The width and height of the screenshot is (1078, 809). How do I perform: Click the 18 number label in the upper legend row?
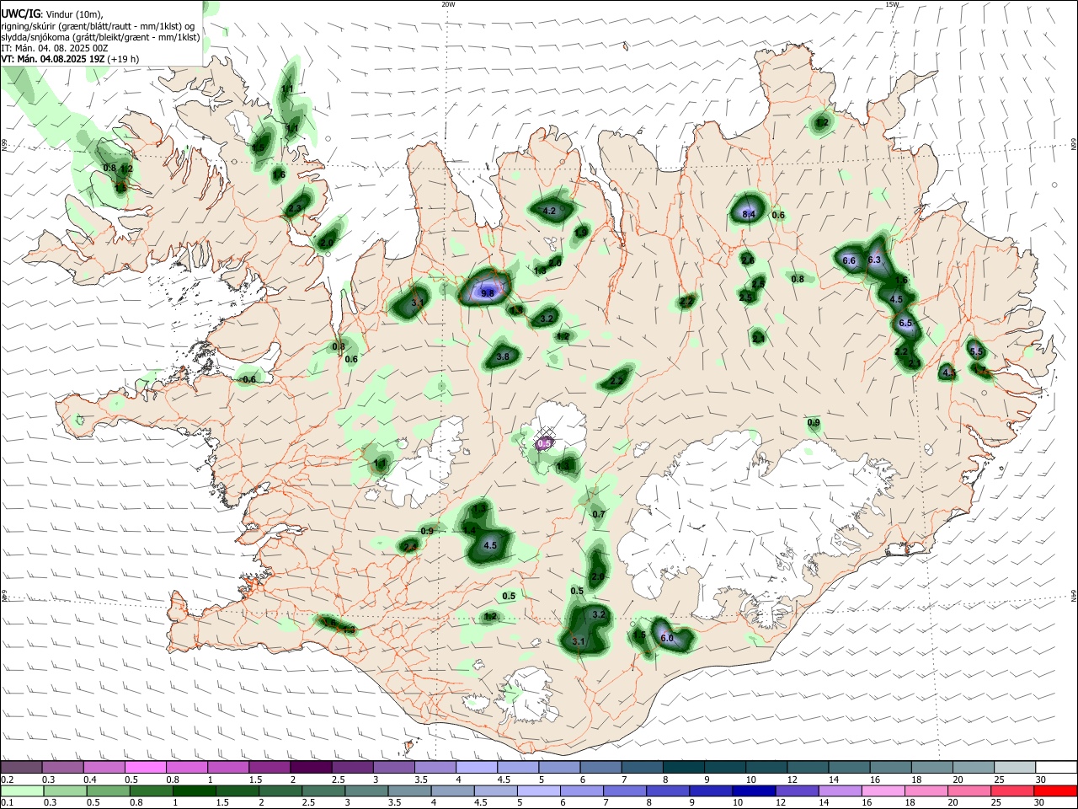pos(916,780)
